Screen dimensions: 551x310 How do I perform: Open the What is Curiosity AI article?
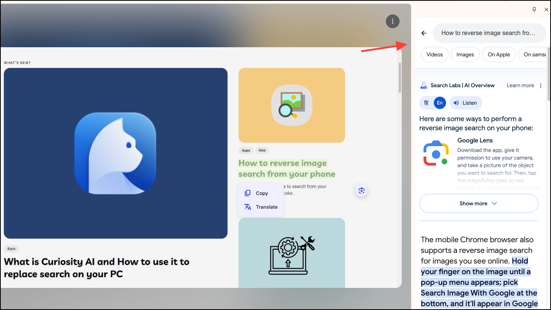(97, 268)
